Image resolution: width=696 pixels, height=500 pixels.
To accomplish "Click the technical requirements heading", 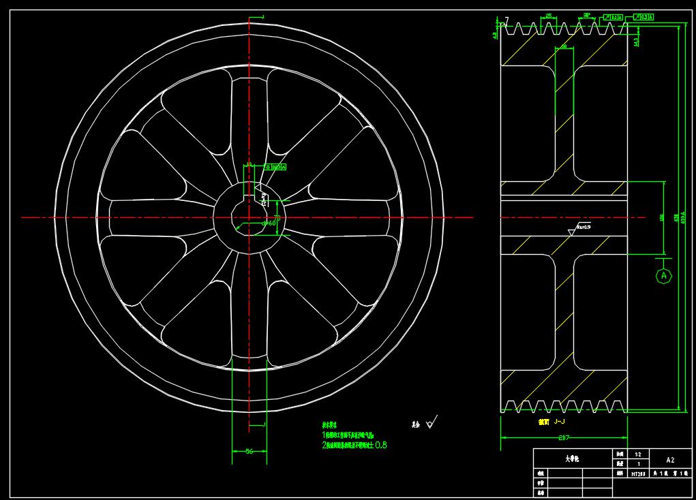I will [x=329, y=425].
